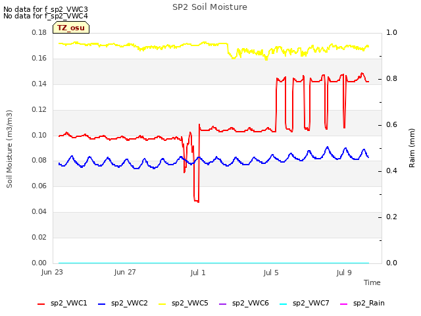Click the sp2_VWC1 legend label
421x316 pixels.
pos(68,303)
